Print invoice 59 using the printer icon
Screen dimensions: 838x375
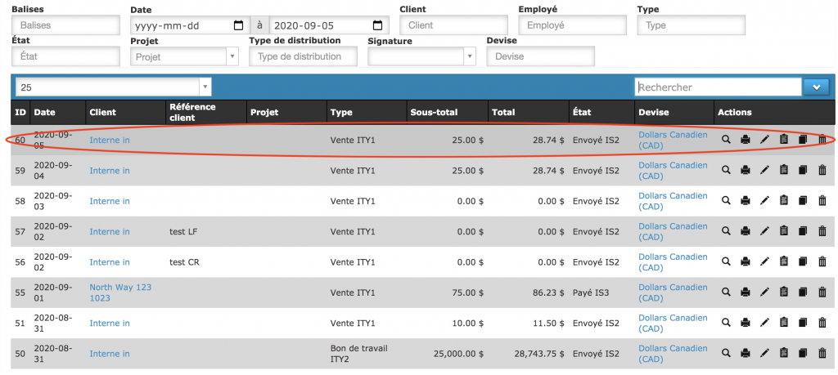(x=745, y=171)
